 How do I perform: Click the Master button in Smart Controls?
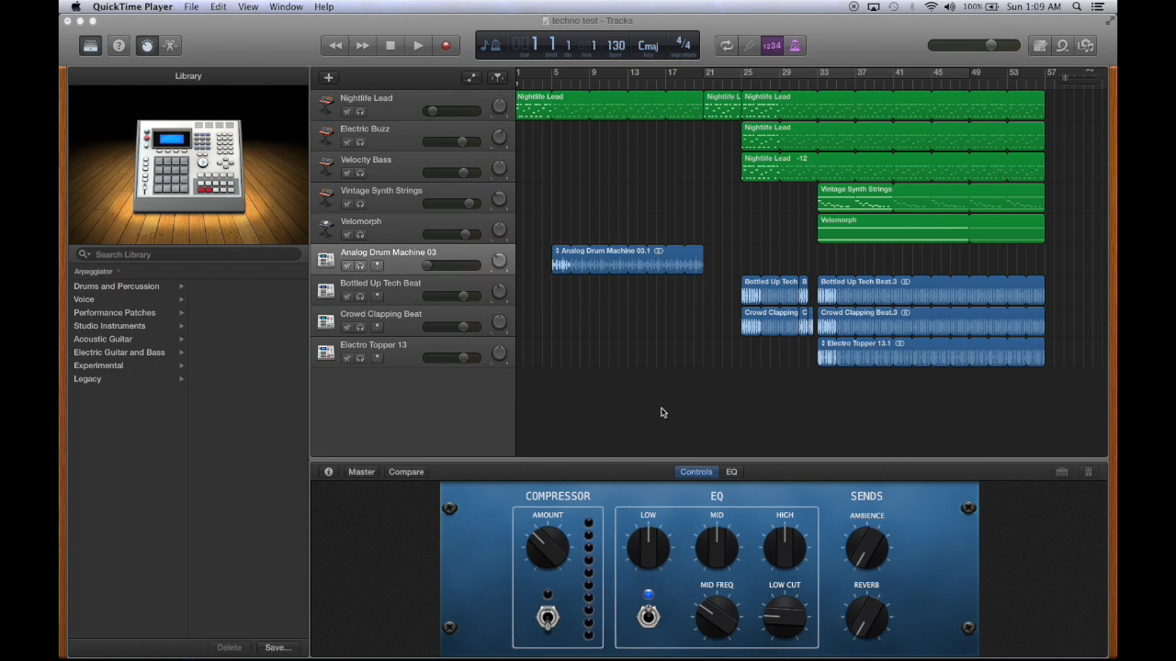point(361,472)
